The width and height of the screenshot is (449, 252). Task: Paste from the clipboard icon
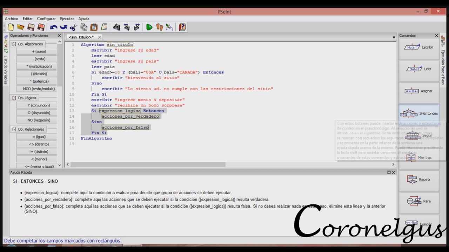[x=94, y=27]
